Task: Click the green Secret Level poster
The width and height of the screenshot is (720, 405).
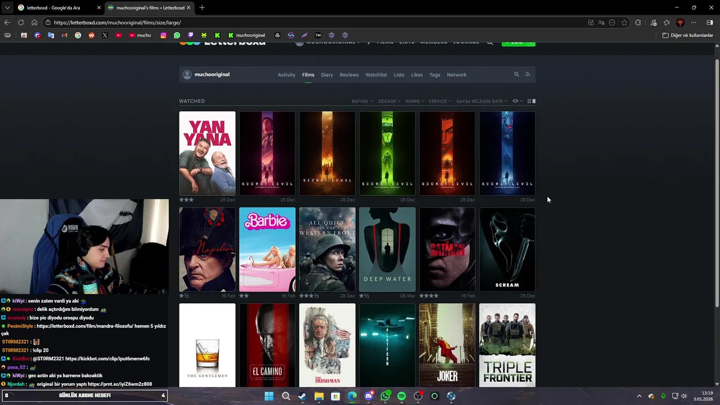Action: click(387, 154)
